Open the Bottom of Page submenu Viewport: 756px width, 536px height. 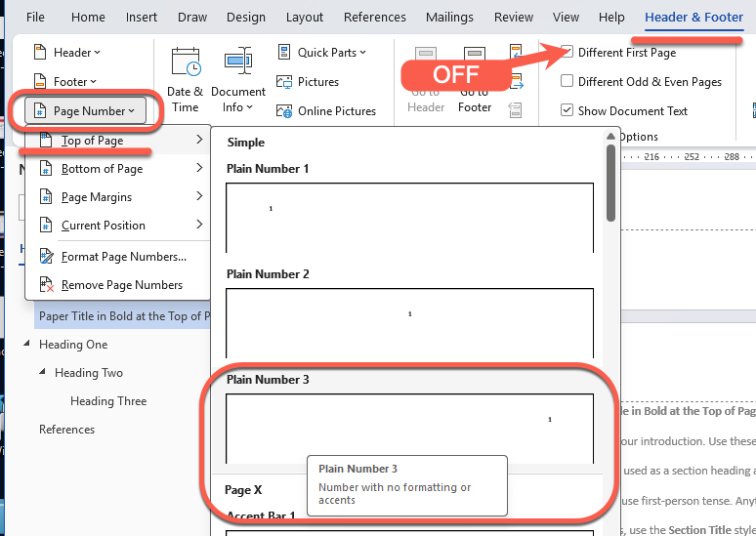102,169
